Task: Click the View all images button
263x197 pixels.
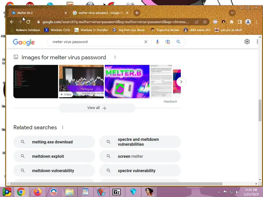Action: coord(97,108)
